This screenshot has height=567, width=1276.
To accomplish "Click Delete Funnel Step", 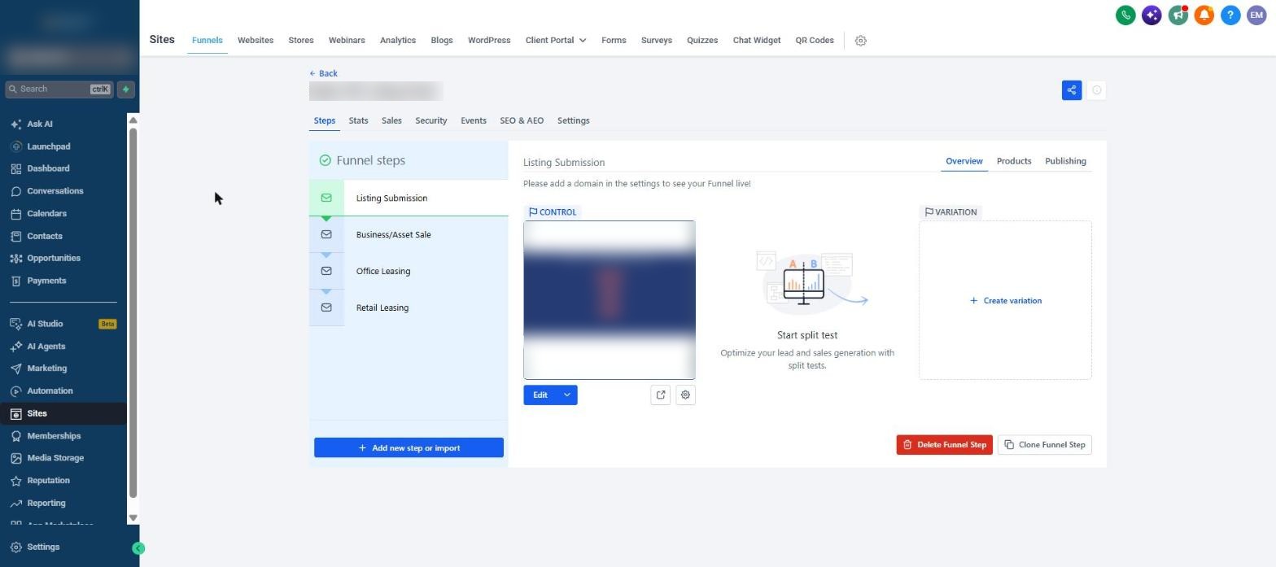I will (945, 445).
